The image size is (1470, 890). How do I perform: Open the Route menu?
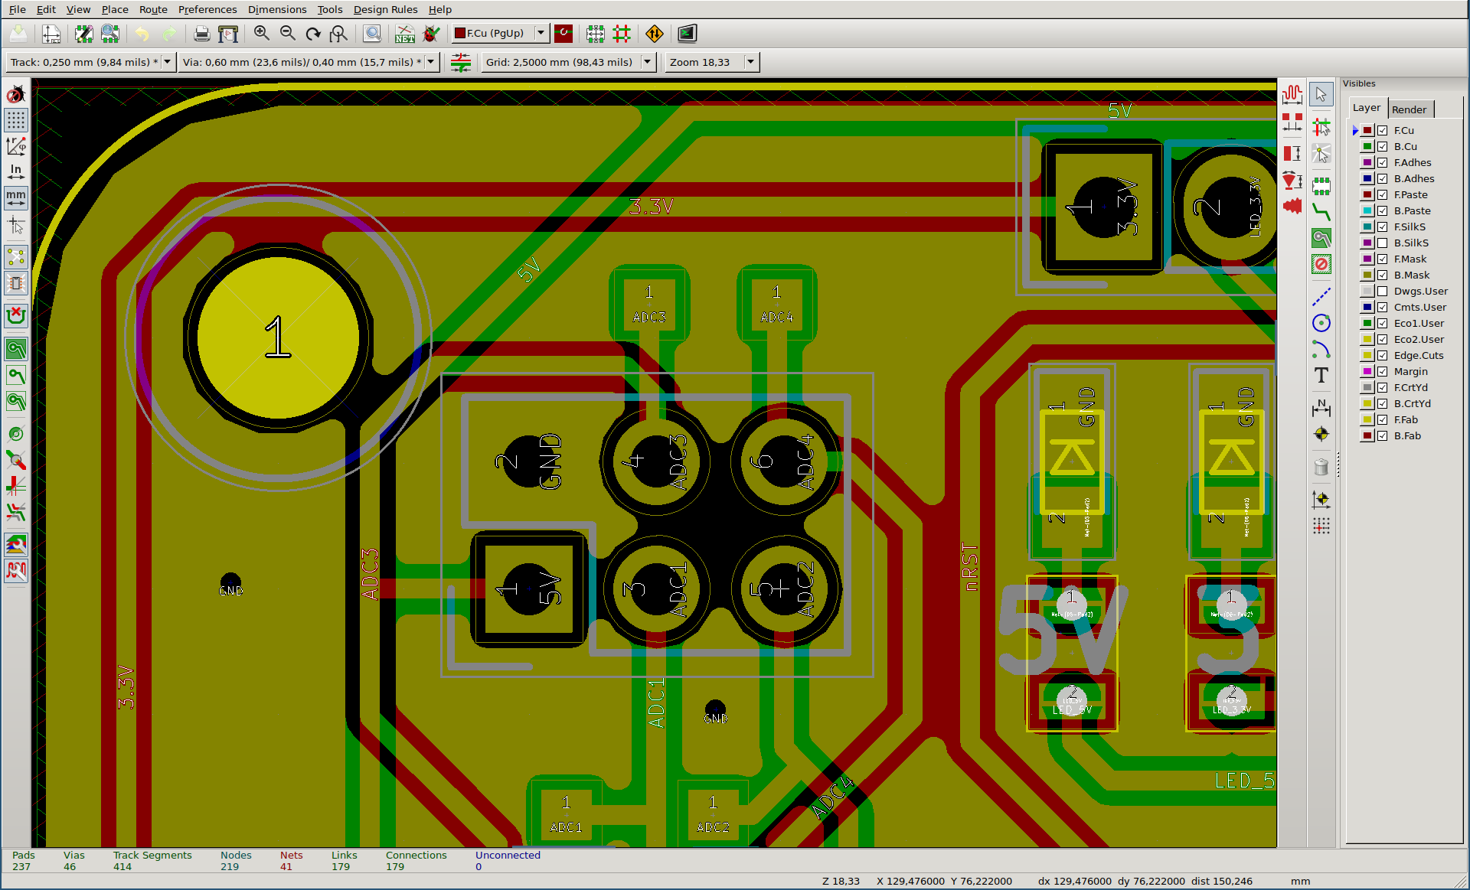coord(153,9)
